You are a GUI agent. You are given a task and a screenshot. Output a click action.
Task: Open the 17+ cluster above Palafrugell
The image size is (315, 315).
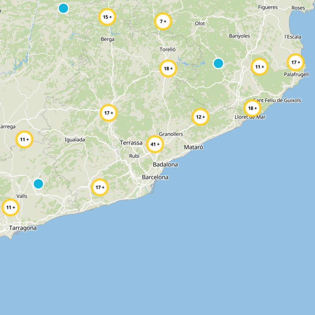point(296,62)
